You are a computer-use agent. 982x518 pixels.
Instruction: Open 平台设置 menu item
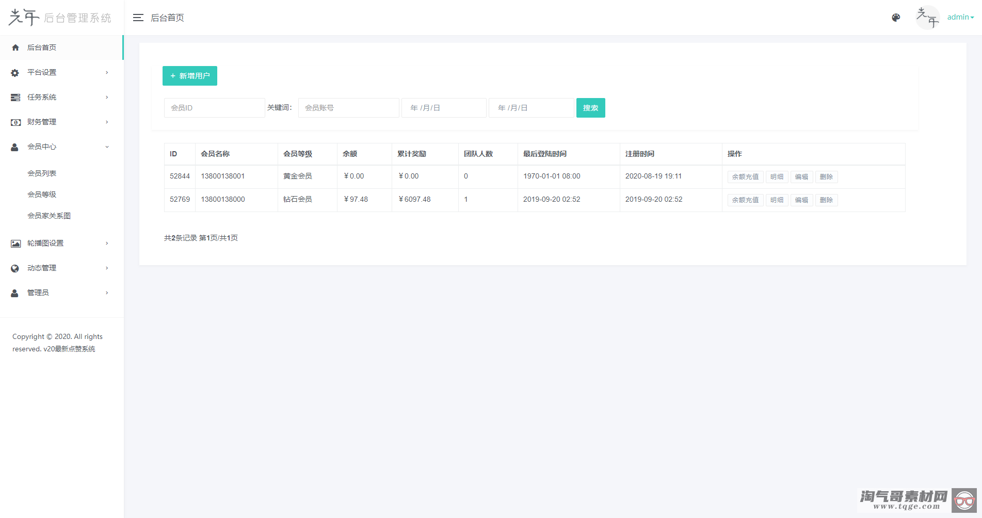click(x=61, y=72)
